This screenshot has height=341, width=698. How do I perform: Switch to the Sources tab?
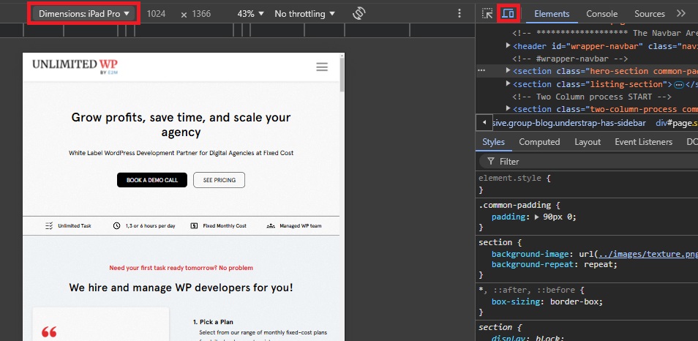pyautogui.click(x=650, y=14)
